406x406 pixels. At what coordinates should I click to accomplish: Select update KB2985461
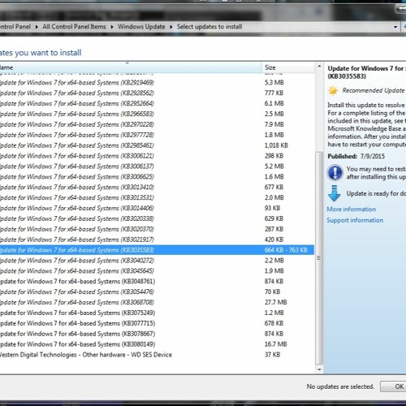click(x=157, y=145)
